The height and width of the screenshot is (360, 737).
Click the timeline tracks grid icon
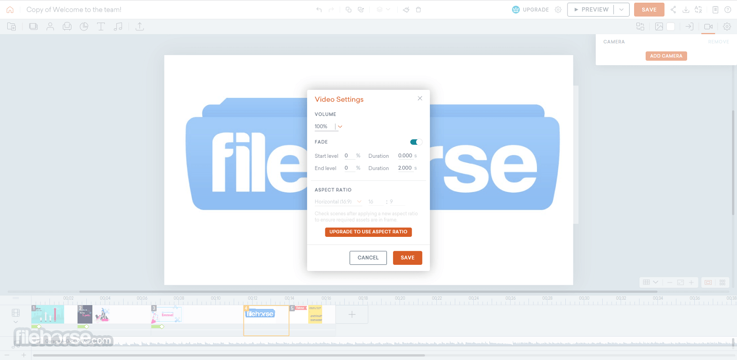(16, 312)
